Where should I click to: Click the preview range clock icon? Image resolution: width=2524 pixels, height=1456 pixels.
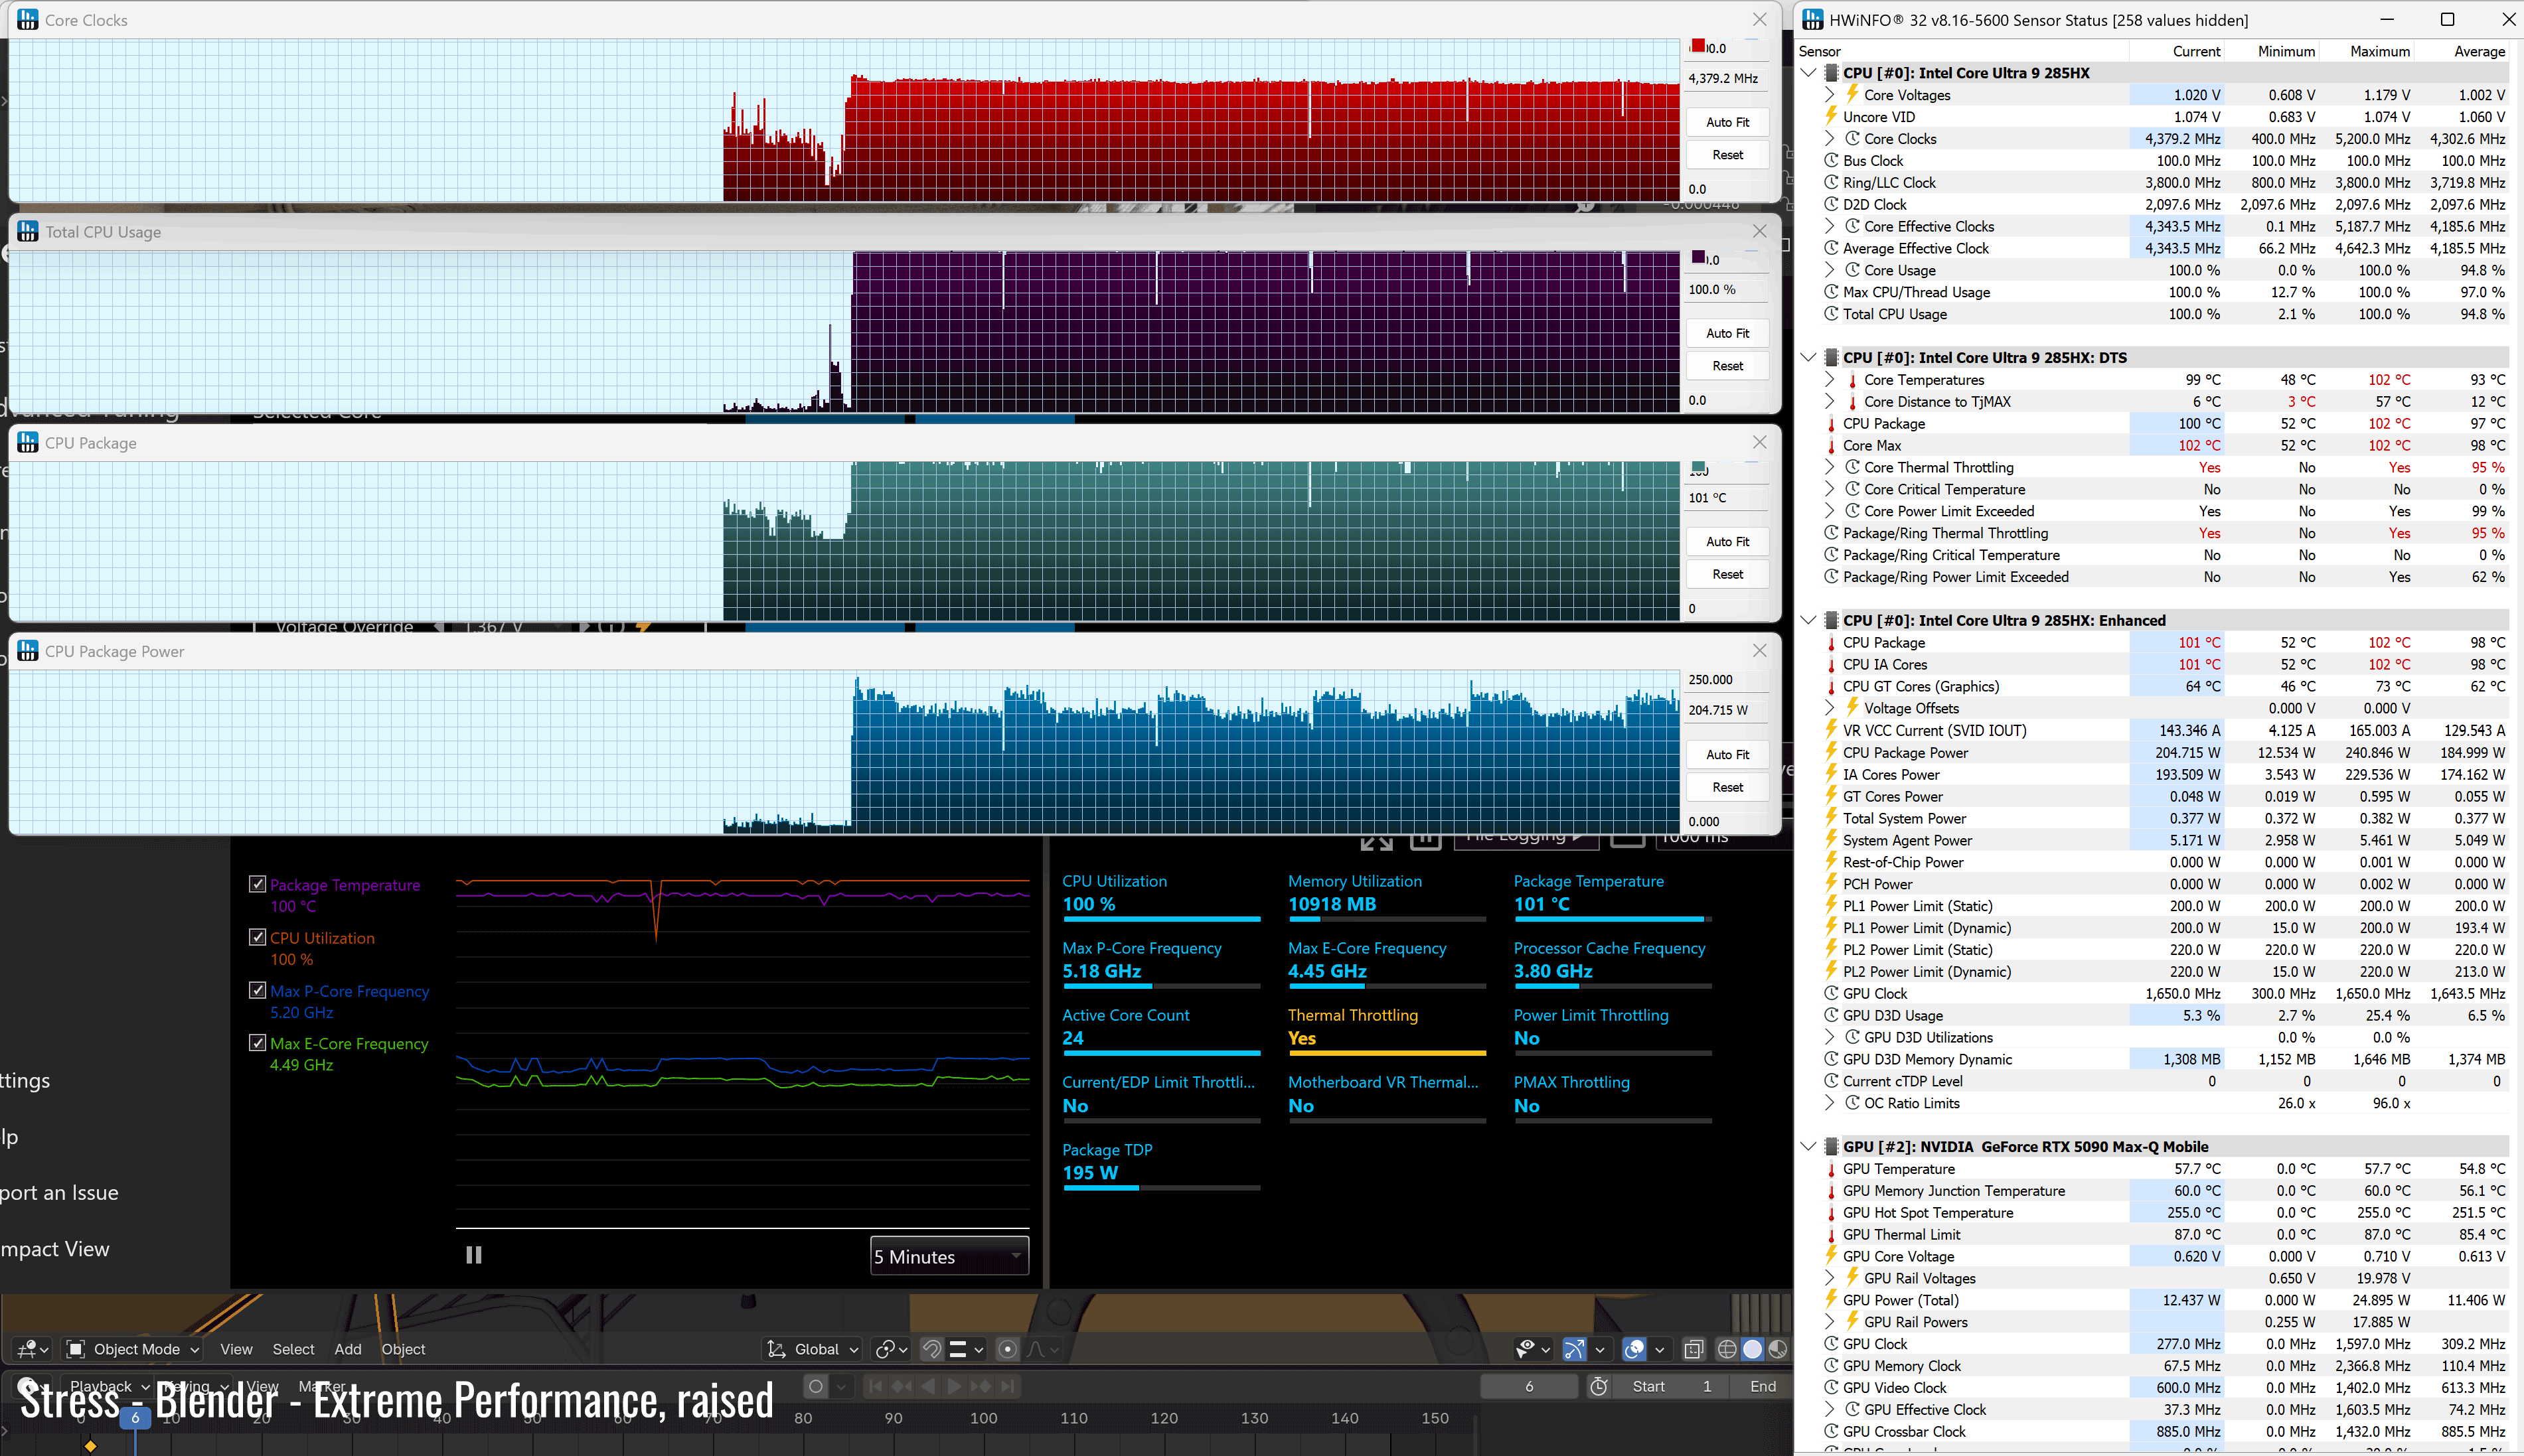tap(1599, 1386)
